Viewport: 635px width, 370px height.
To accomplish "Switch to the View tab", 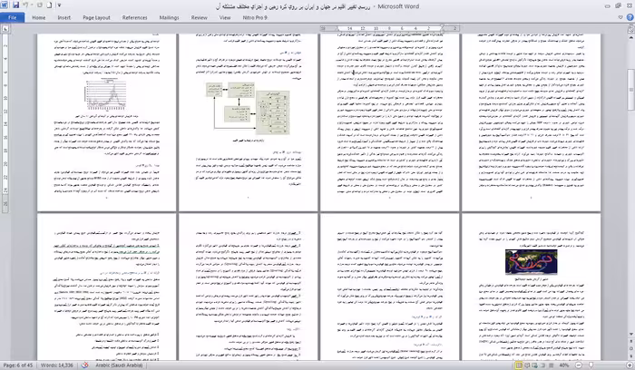I will point(225,17).
